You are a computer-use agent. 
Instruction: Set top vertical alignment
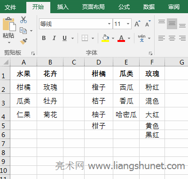162,22
